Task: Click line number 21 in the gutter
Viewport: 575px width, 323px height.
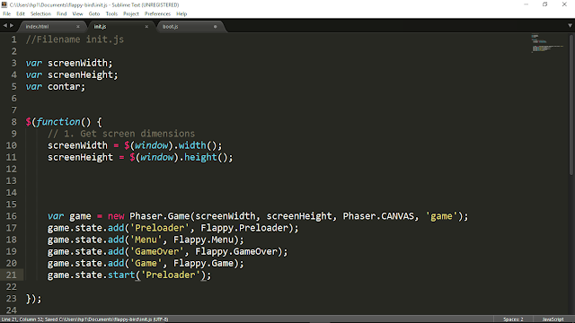Action: [11, 275]
